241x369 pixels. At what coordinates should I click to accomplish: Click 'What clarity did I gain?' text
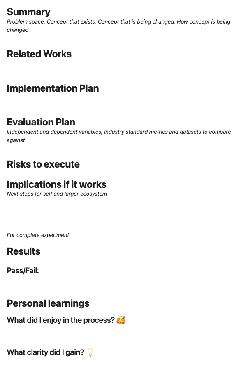click(x=46, y=352)
